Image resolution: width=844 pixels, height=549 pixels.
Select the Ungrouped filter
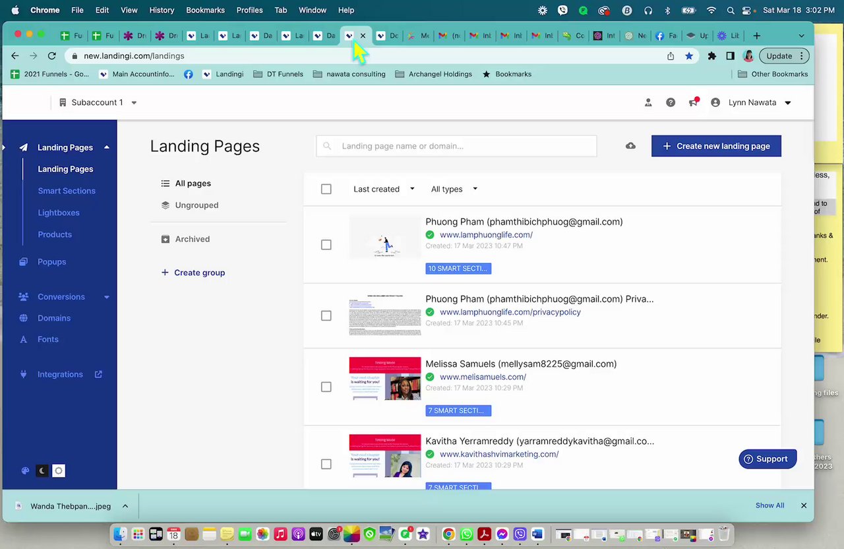click(190, 205)
